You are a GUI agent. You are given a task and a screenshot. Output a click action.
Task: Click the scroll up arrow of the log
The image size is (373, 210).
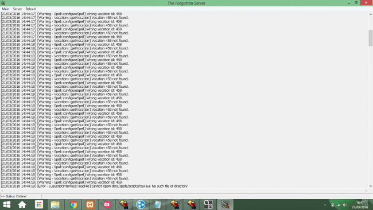370,14
